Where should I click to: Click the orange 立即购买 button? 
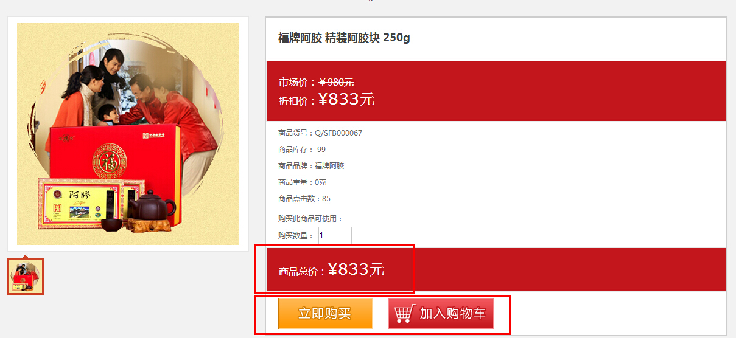pos(326,314)
